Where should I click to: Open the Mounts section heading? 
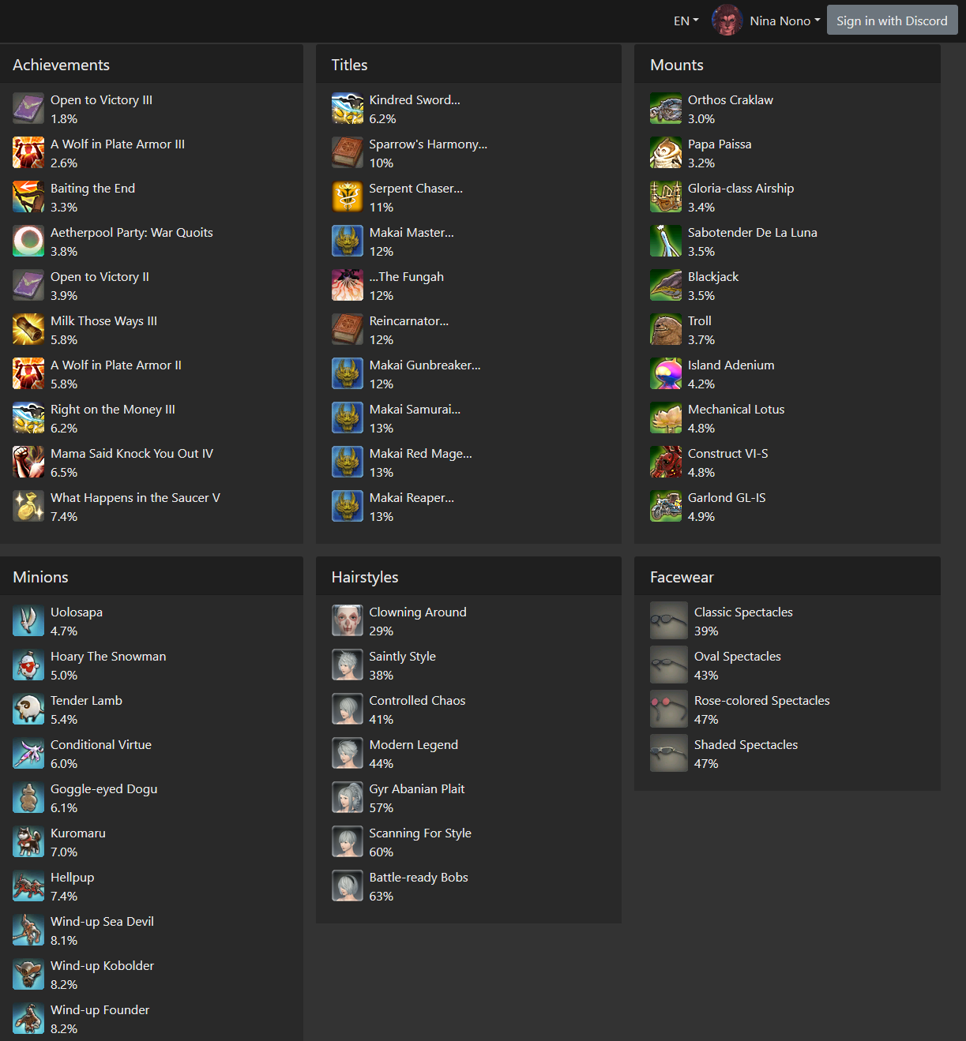click(x=677, y=65)
